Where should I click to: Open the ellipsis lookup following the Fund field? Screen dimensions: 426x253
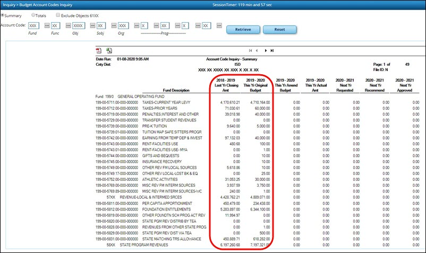tap(47, 25)
